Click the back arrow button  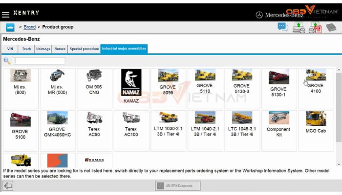pyautogui.click(x=8, y=186)
